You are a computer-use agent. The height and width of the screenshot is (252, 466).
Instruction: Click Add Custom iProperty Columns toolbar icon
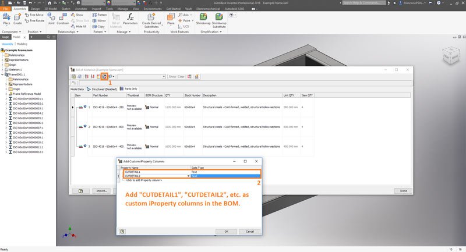click(104, 77)
